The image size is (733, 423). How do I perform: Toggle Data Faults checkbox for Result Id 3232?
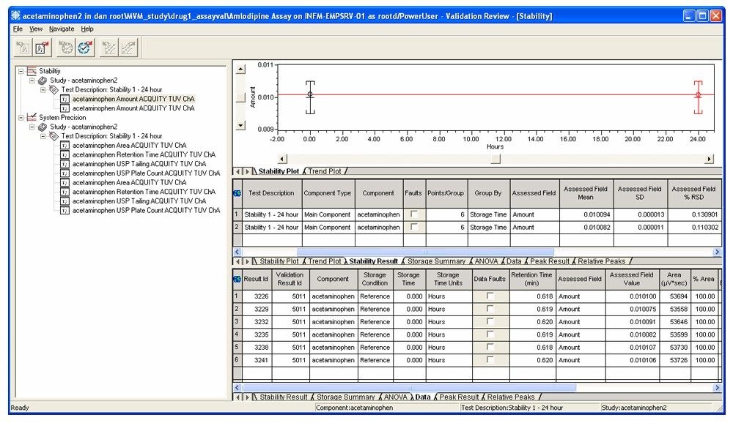490,321
